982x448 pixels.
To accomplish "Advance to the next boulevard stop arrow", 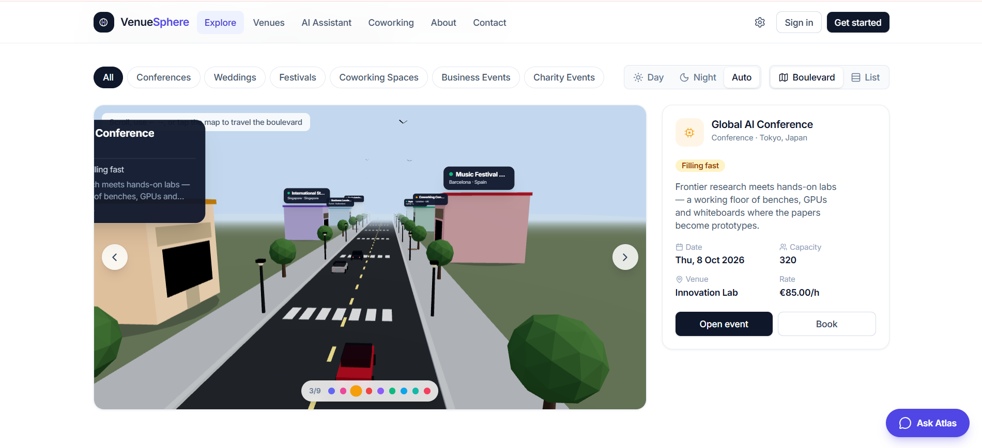I will point(625,257).
